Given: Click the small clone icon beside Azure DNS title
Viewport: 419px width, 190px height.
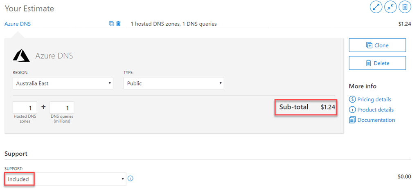Looking at the screenshot, I should tap(111, 24).
